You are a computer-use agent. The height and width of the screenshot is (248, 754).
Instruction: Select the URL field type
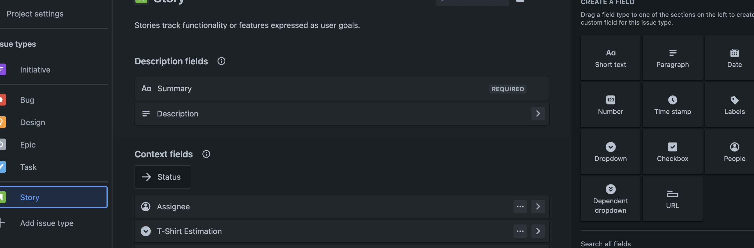[x=672, y=198]
